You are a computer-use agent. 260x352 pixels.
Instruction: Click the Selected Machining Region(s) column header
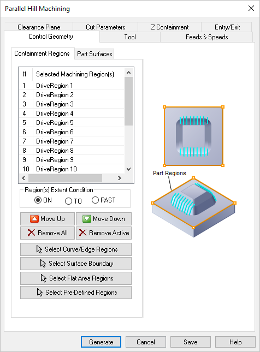pos(79,74)
